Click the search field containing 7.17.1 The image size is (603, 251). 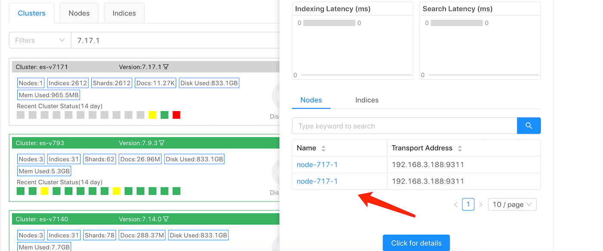point(172,40)
